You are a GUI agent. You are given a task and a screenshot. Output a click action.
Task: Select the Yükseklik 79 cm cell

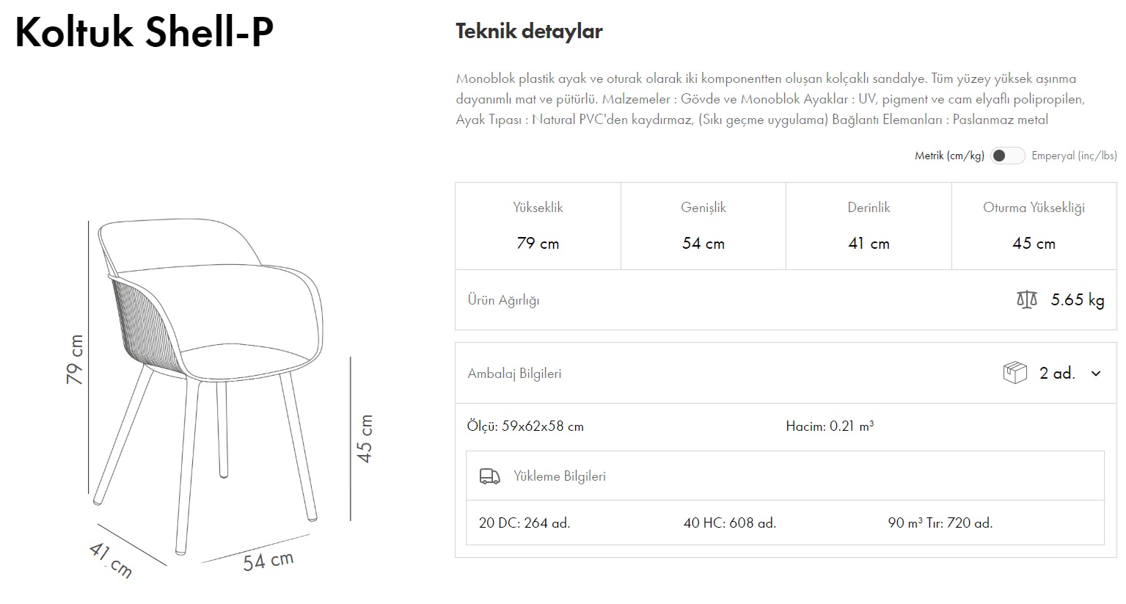click(538, 226)
